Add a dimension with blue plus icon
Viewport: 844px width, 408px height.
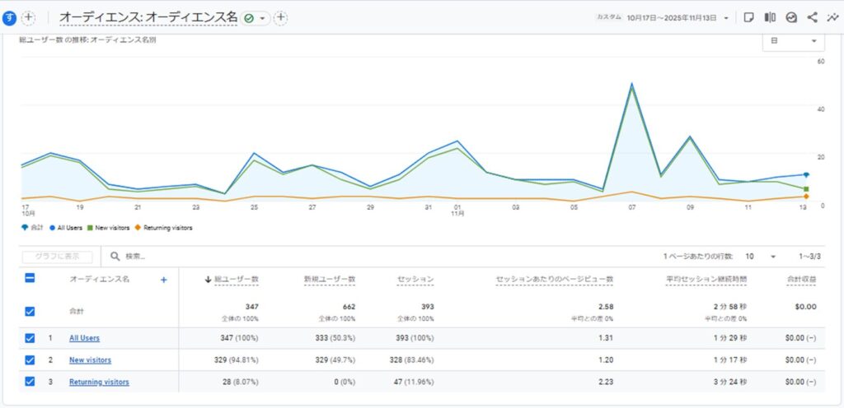click(x=164, y=280)
